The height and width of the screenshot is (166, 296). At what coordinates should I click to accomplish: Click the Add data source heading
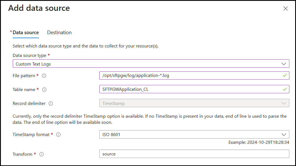[39, 8]
